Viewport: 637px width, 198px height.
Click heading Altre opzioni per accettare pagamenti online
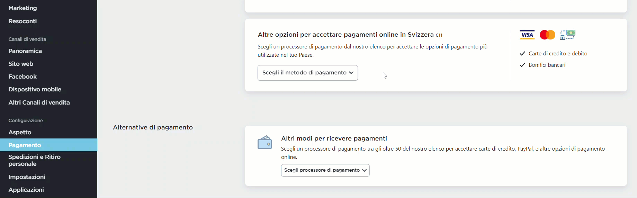350,35
